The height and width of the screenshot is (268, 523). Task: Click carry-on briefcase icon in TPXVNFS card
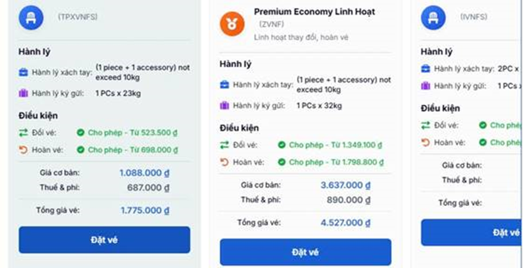(24, 72)
